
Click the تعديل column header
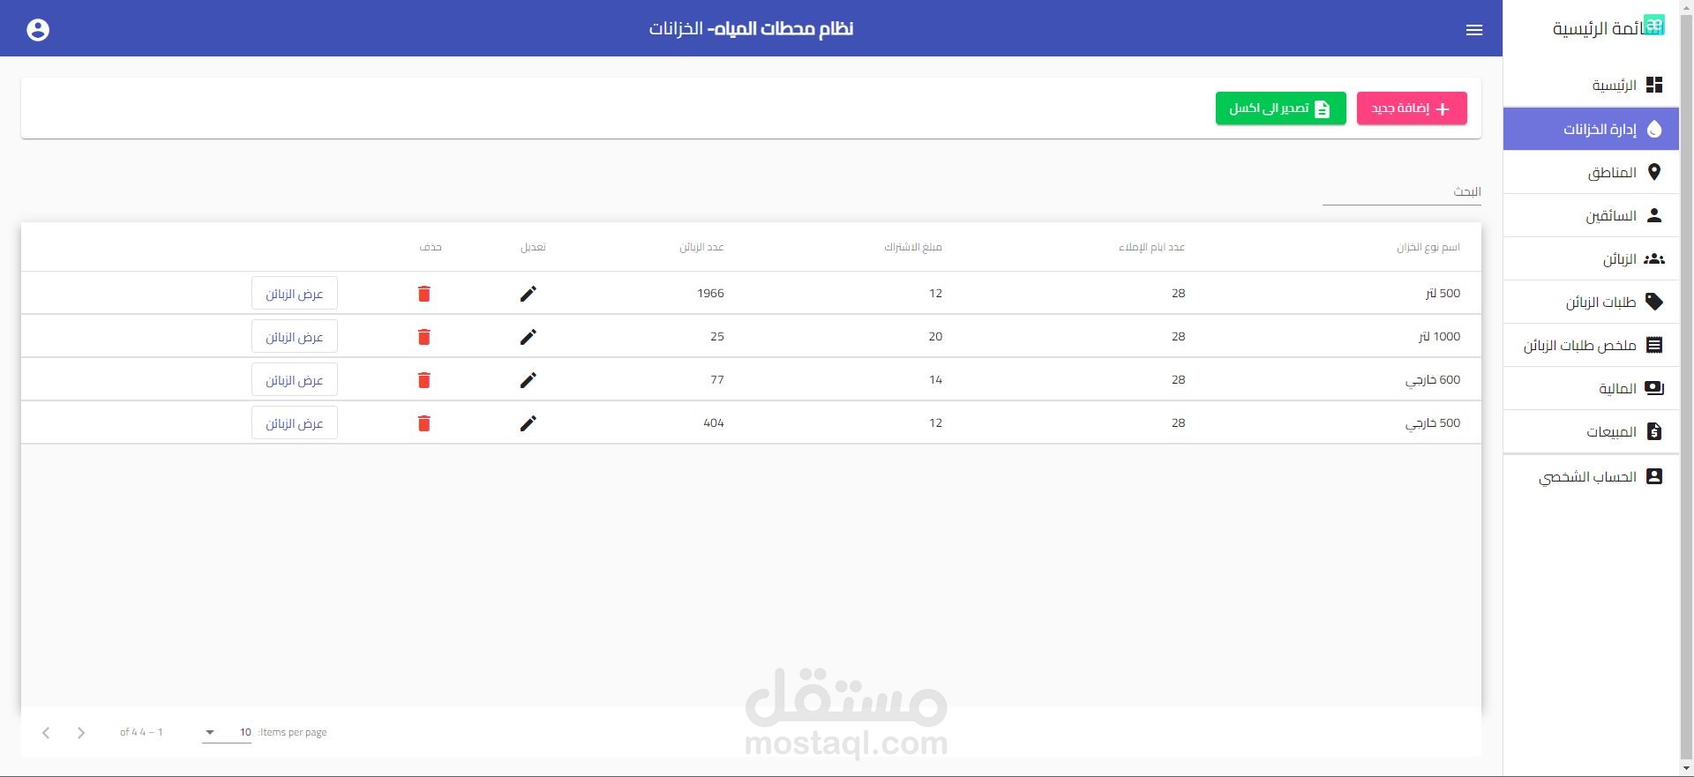pos(533,247)
